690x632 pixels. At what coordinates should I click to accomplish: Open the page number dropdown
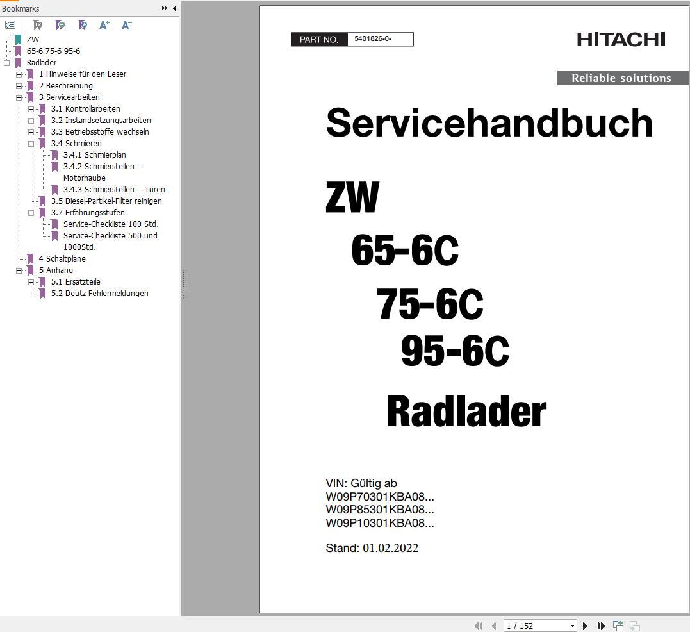[572, 626]
